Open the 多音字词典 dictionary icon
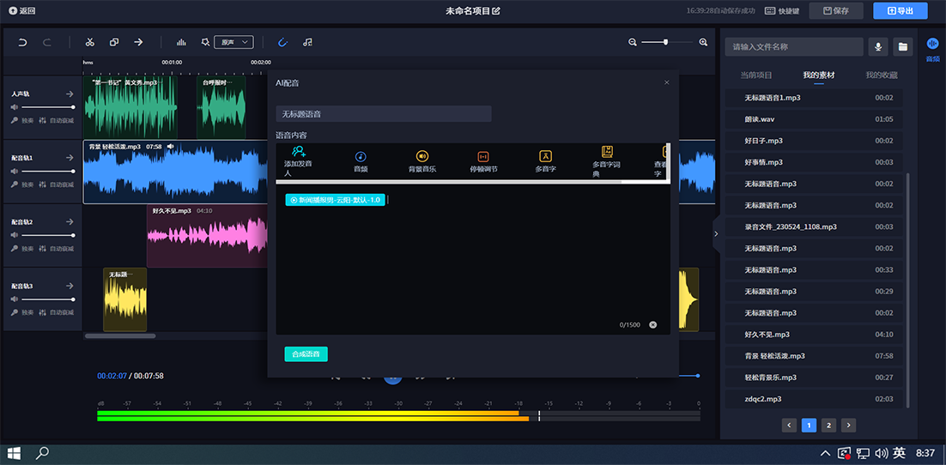The height and width of the screenshot is (465, 946). point(607,152)
